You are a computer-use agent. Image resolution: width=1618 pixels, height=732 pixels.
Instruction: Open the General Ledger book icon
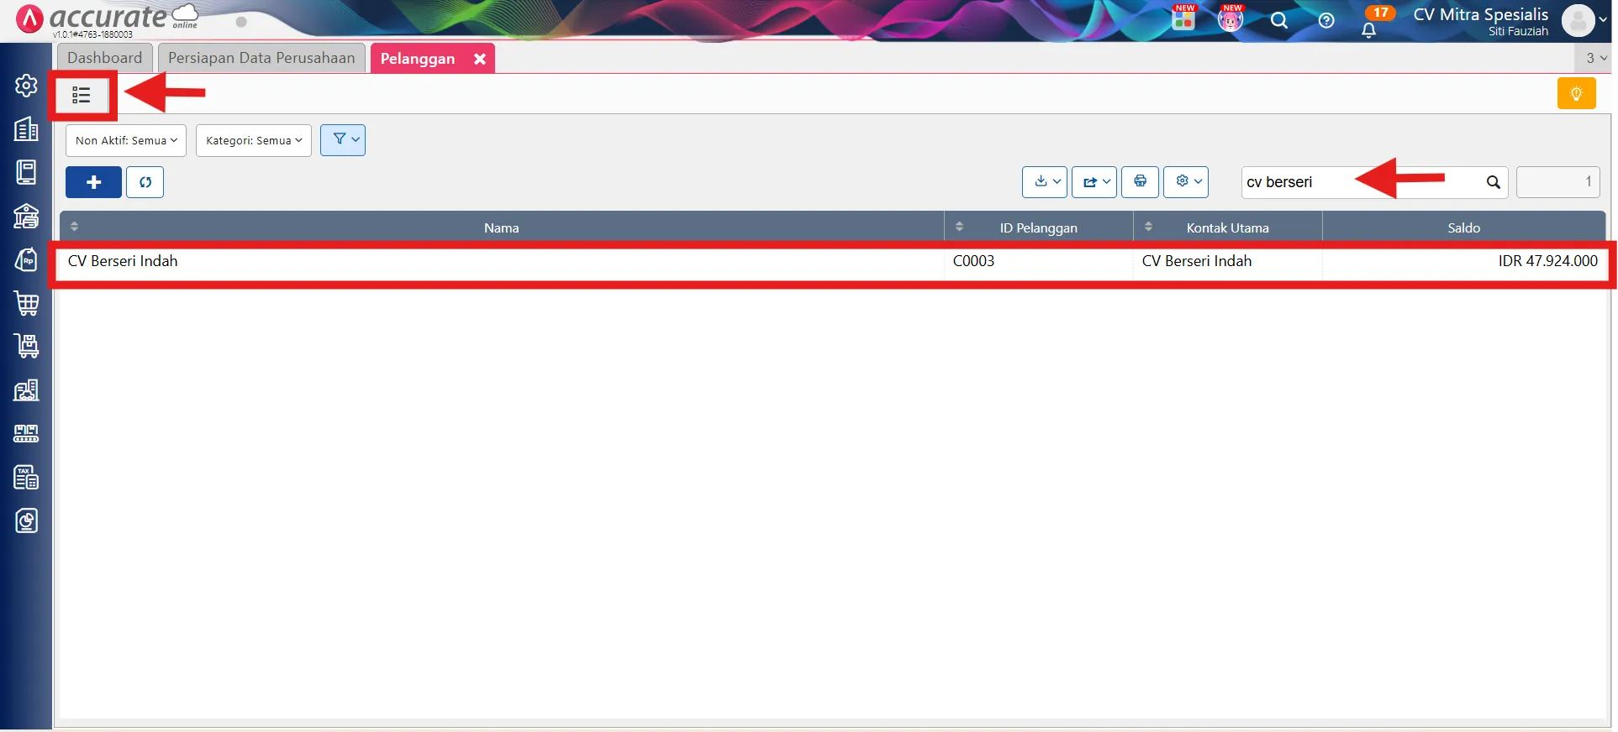tap(26, 172)
